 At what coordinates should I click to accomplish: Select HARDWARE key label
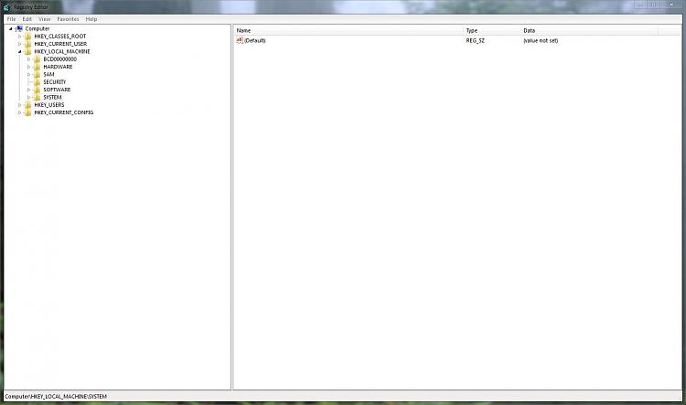(58, 67)
